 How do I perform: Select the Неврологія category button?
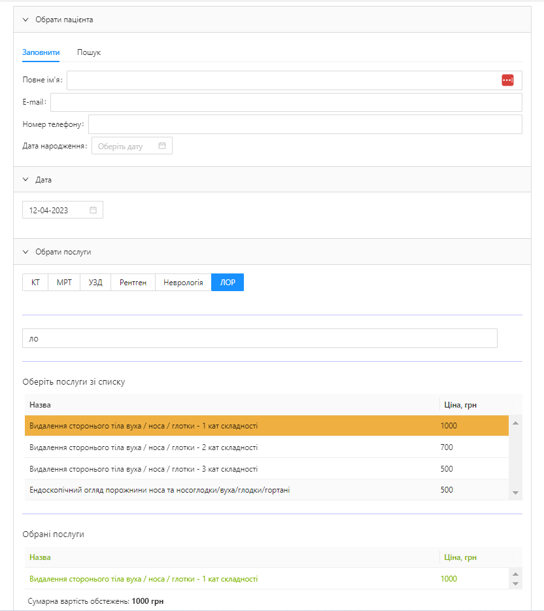(183, 283)
